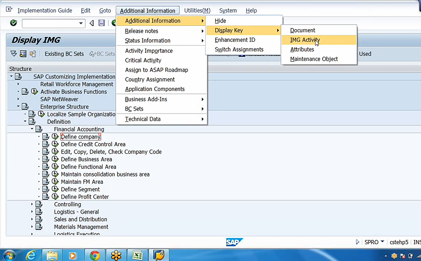Select Define company tree item
Image resolution: width=421 pixels, height=261 pixels.
pos(80,137)
